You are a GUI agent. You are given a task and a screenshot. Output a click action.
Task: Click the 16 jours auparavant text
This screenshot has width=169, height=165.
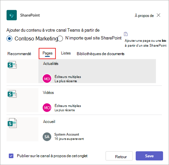tap(69, 139)
